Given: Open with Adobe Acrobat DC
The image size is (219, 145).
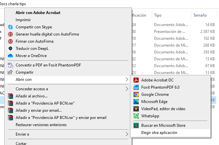Looking at the screenshot, I should tap(170, 80).
